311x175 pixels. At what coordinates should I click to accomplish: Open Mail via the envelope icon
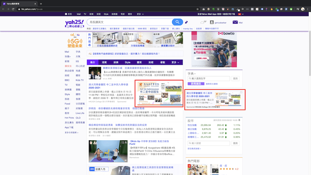235,22
